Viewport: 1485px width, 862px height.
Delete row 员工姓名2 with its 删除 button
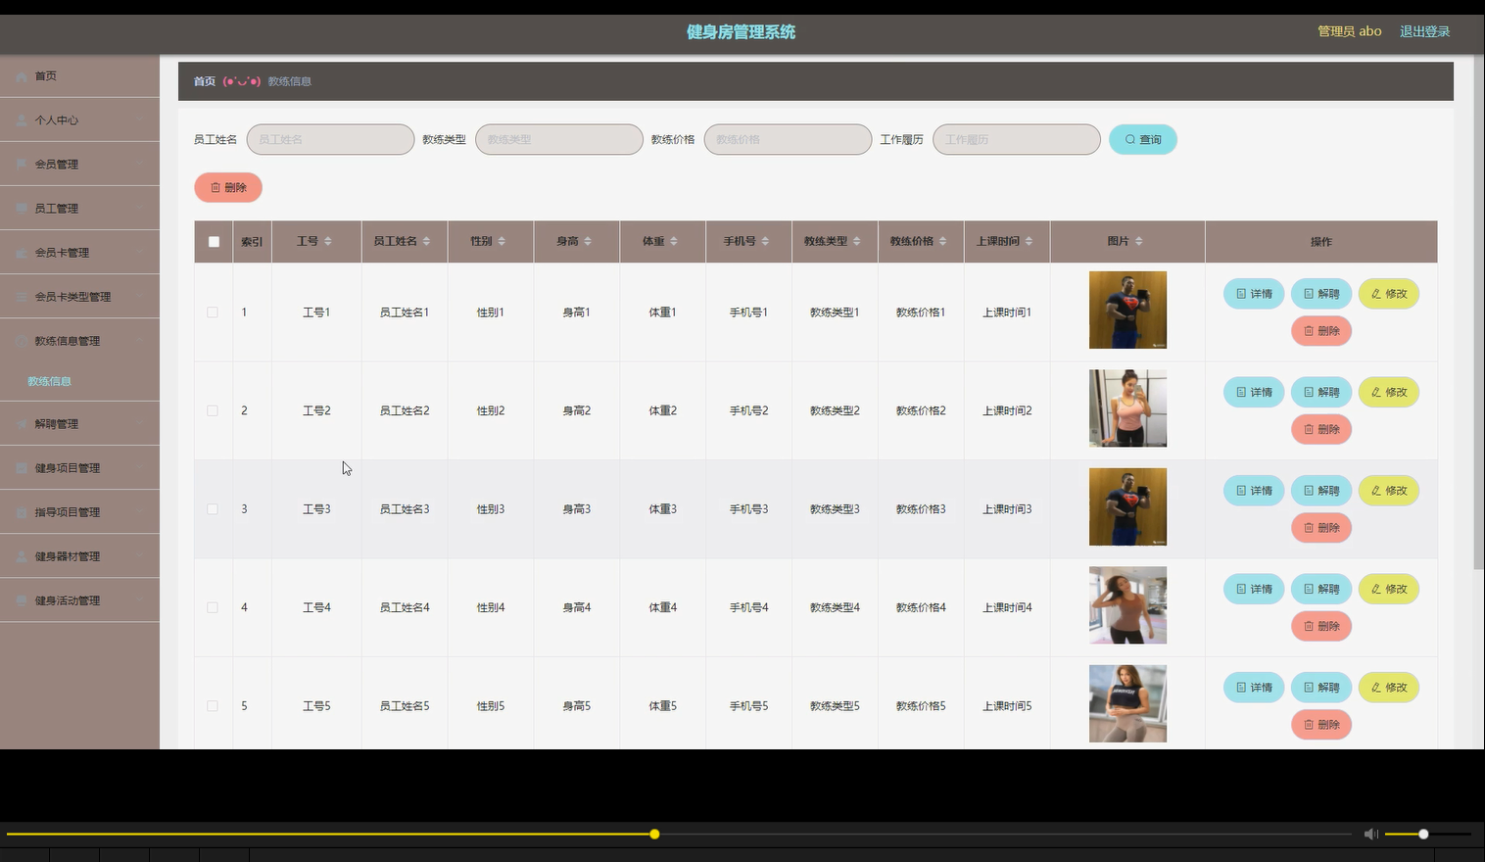1321,429
